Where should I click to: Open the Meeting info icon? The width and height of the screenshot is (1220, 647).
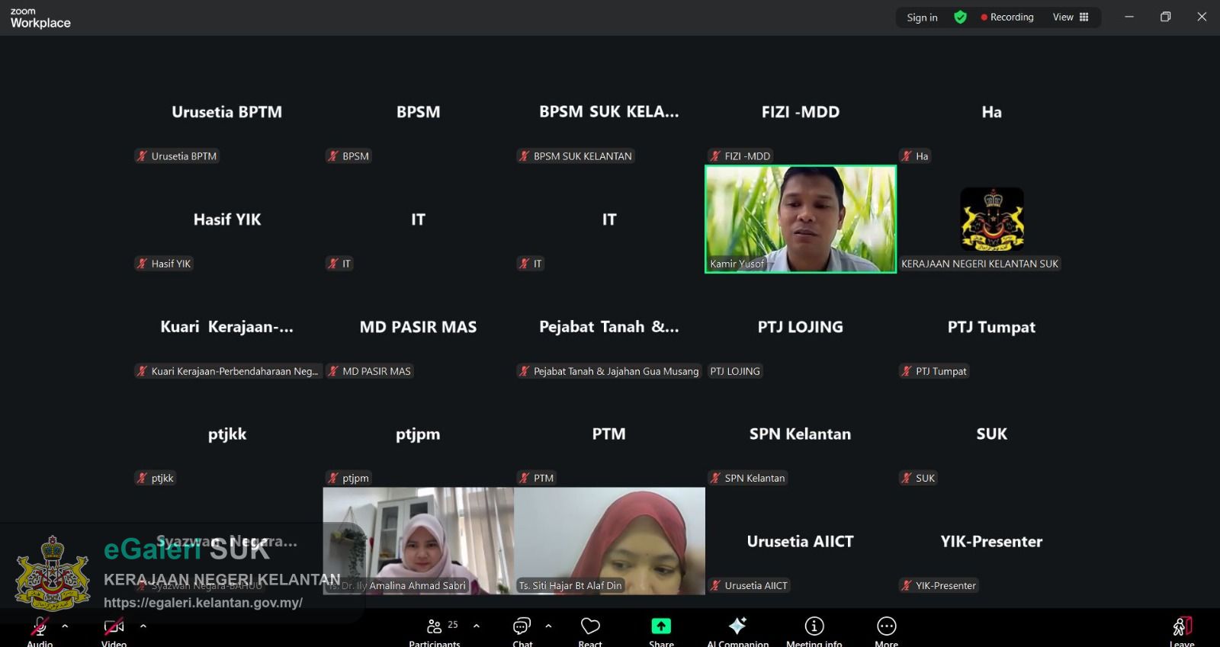click(814, 626)
